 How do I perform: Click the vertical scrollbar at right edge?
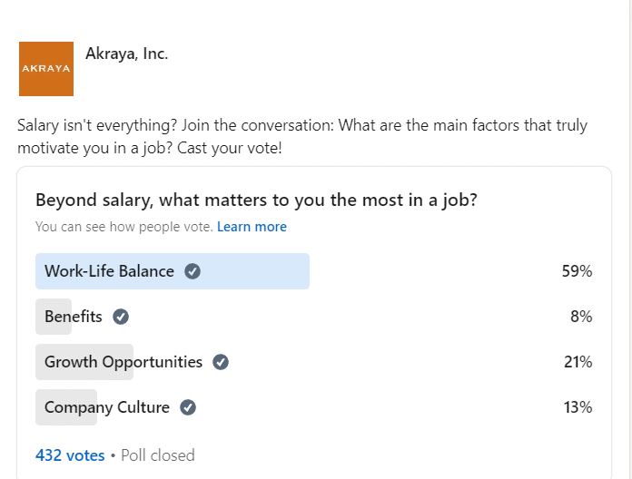click(x=630, y=239)
